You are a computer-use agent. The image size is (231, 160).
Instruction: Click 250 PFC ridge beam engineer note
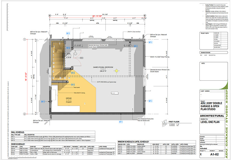click(106, 82)
